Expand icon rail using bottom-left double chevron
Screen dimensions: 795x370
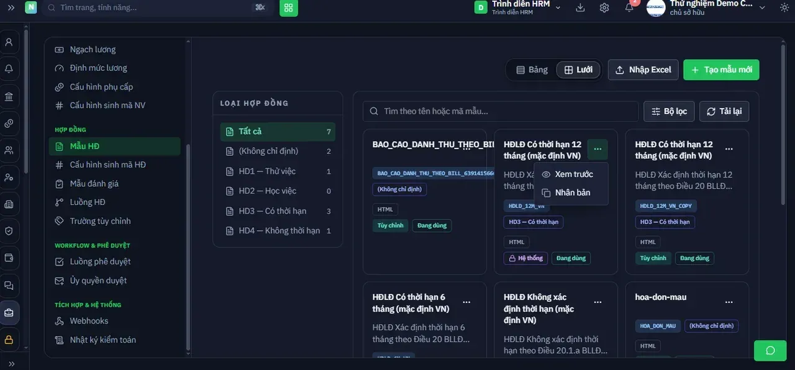11,363
